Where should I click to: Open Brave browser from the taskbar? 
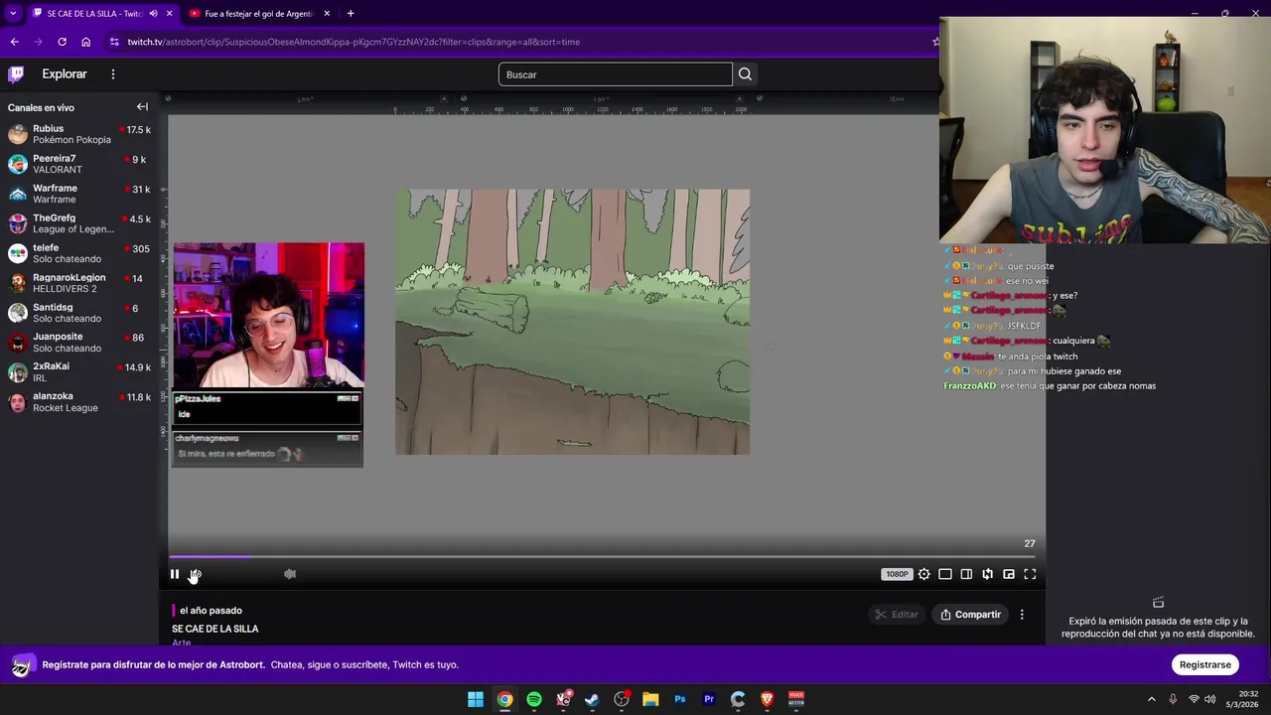click(767, 699)
